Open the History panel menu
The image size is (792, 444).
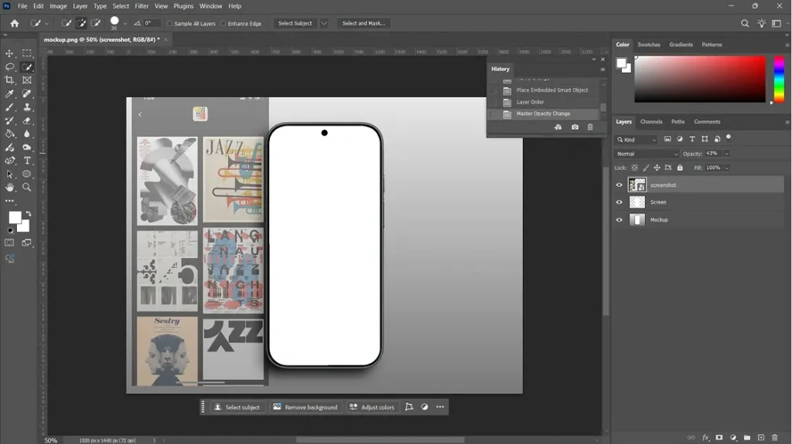pos(603,69)
